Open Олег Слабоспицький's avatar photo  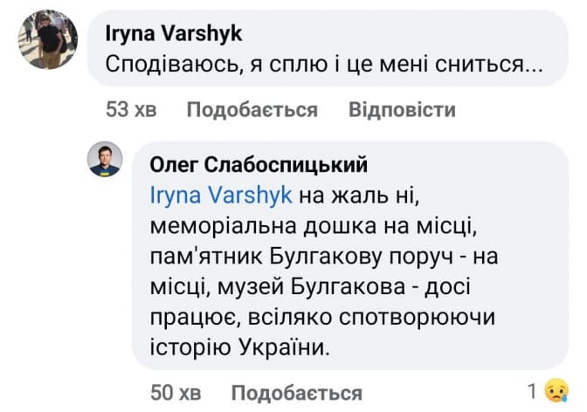pos(105,158)
